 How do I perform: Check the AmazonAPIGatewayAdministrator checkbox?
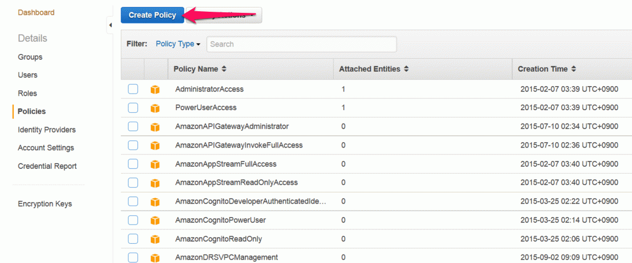(133, 127)
